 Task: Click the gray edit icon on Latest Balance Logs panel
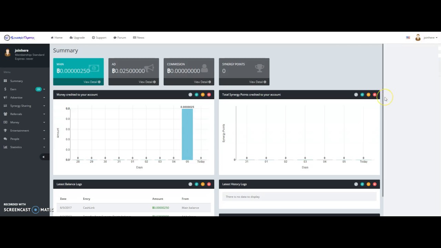coord(190,184)
